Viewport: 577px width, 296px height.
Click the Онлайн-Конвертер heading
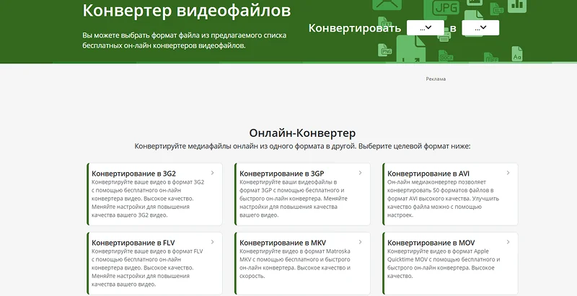tap(302, 133)
